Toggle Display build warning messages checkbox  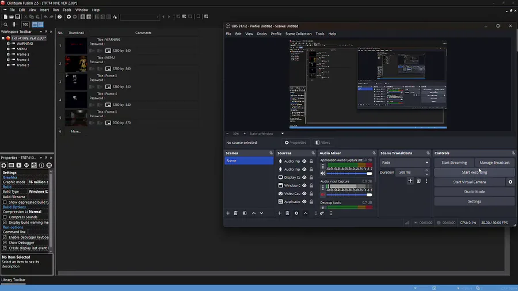pos(5,223)
